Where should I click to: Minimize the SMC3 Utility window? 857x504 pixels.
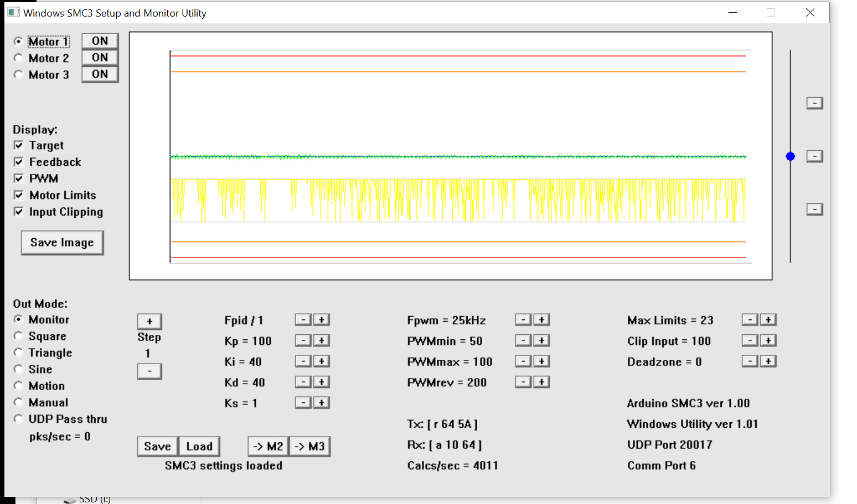(x=733, y=12)
